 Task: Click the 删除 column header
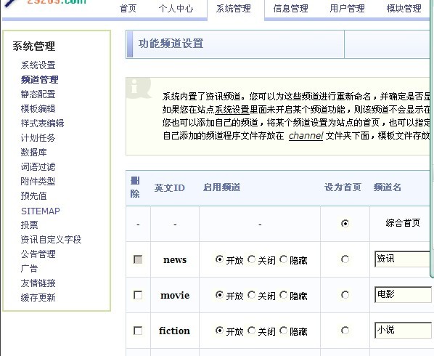135,187
